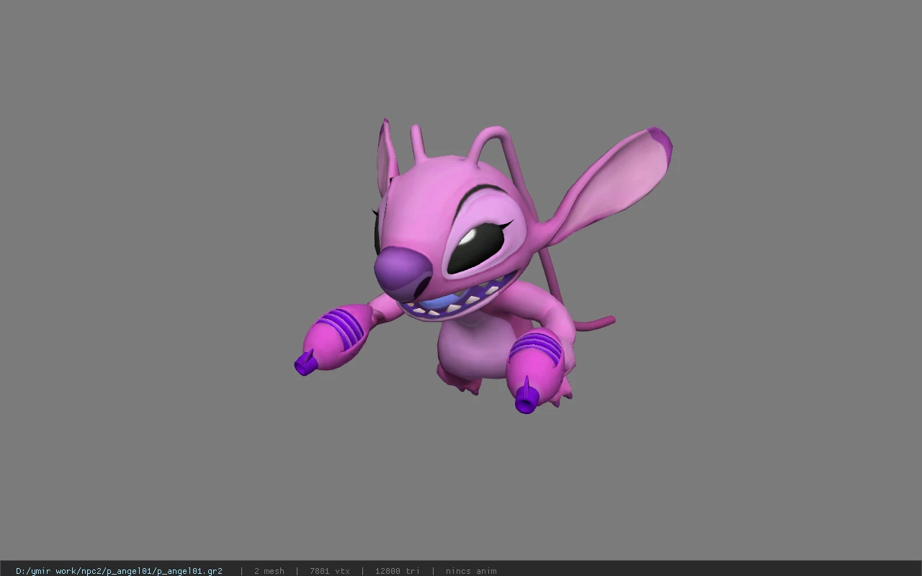Viewport: 922px width, 576px height.
Task: Click the "nincs anim" status entry
Action: 471,571
